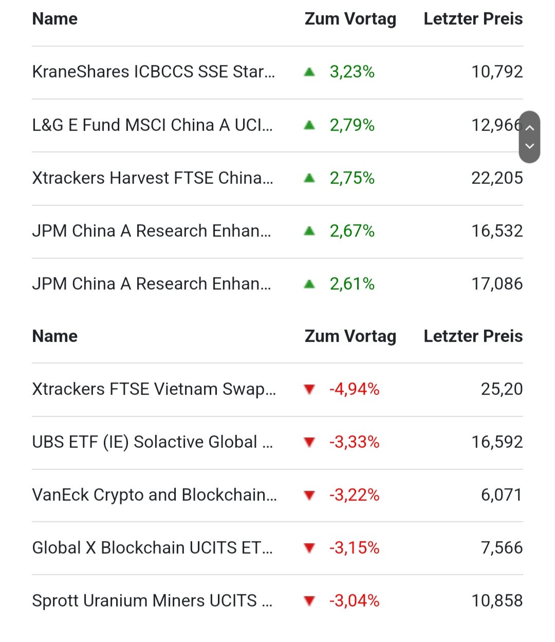Viewport: 555px width, 642px height.
Task: Sort losers table by Name header
Action: [x=55, y=336]
